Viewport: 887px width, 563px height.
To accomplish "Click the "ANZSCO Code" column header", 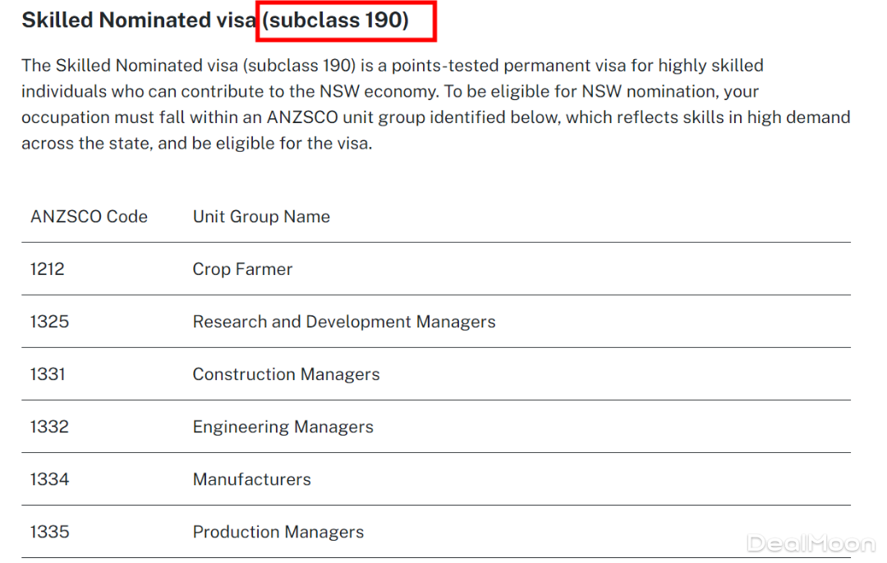I will pos(89,217).
